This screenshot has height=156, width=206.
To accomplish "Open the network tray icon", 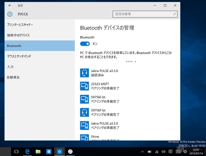I will click(x=157, y=152).
